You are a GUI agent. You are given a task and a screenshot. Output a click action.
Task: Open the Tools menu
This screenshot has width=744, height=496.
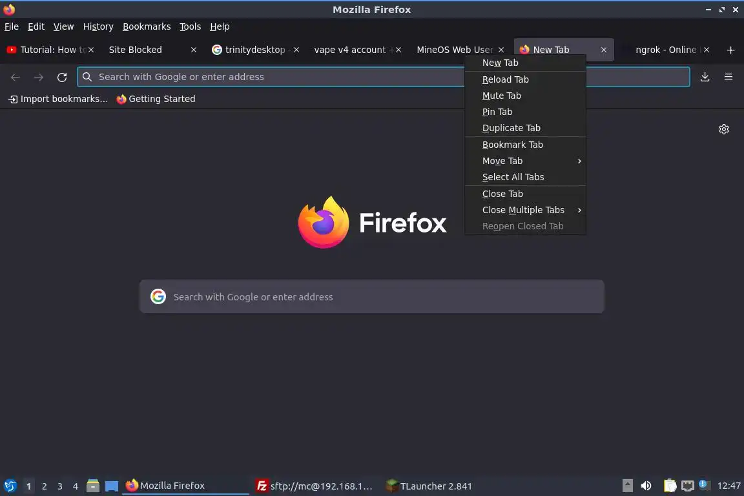pos(191,26)
